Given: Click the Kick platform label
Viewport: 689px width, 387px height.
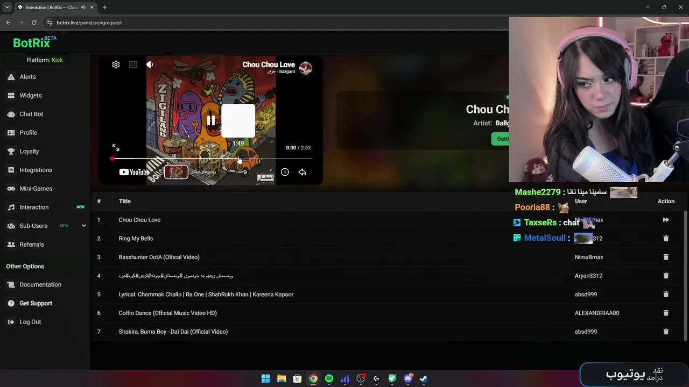Looking at the screenshot, I should tap(57, 60).
